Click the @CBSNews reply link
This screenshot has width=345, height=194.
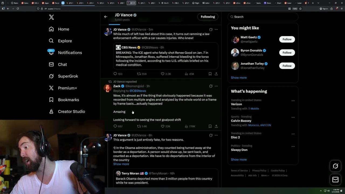pyautogui.click(x=138, y=91)
